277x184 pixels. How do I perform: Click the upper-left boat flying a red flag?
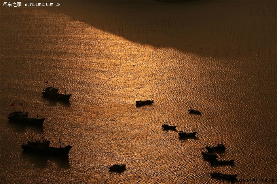(56, 94)
